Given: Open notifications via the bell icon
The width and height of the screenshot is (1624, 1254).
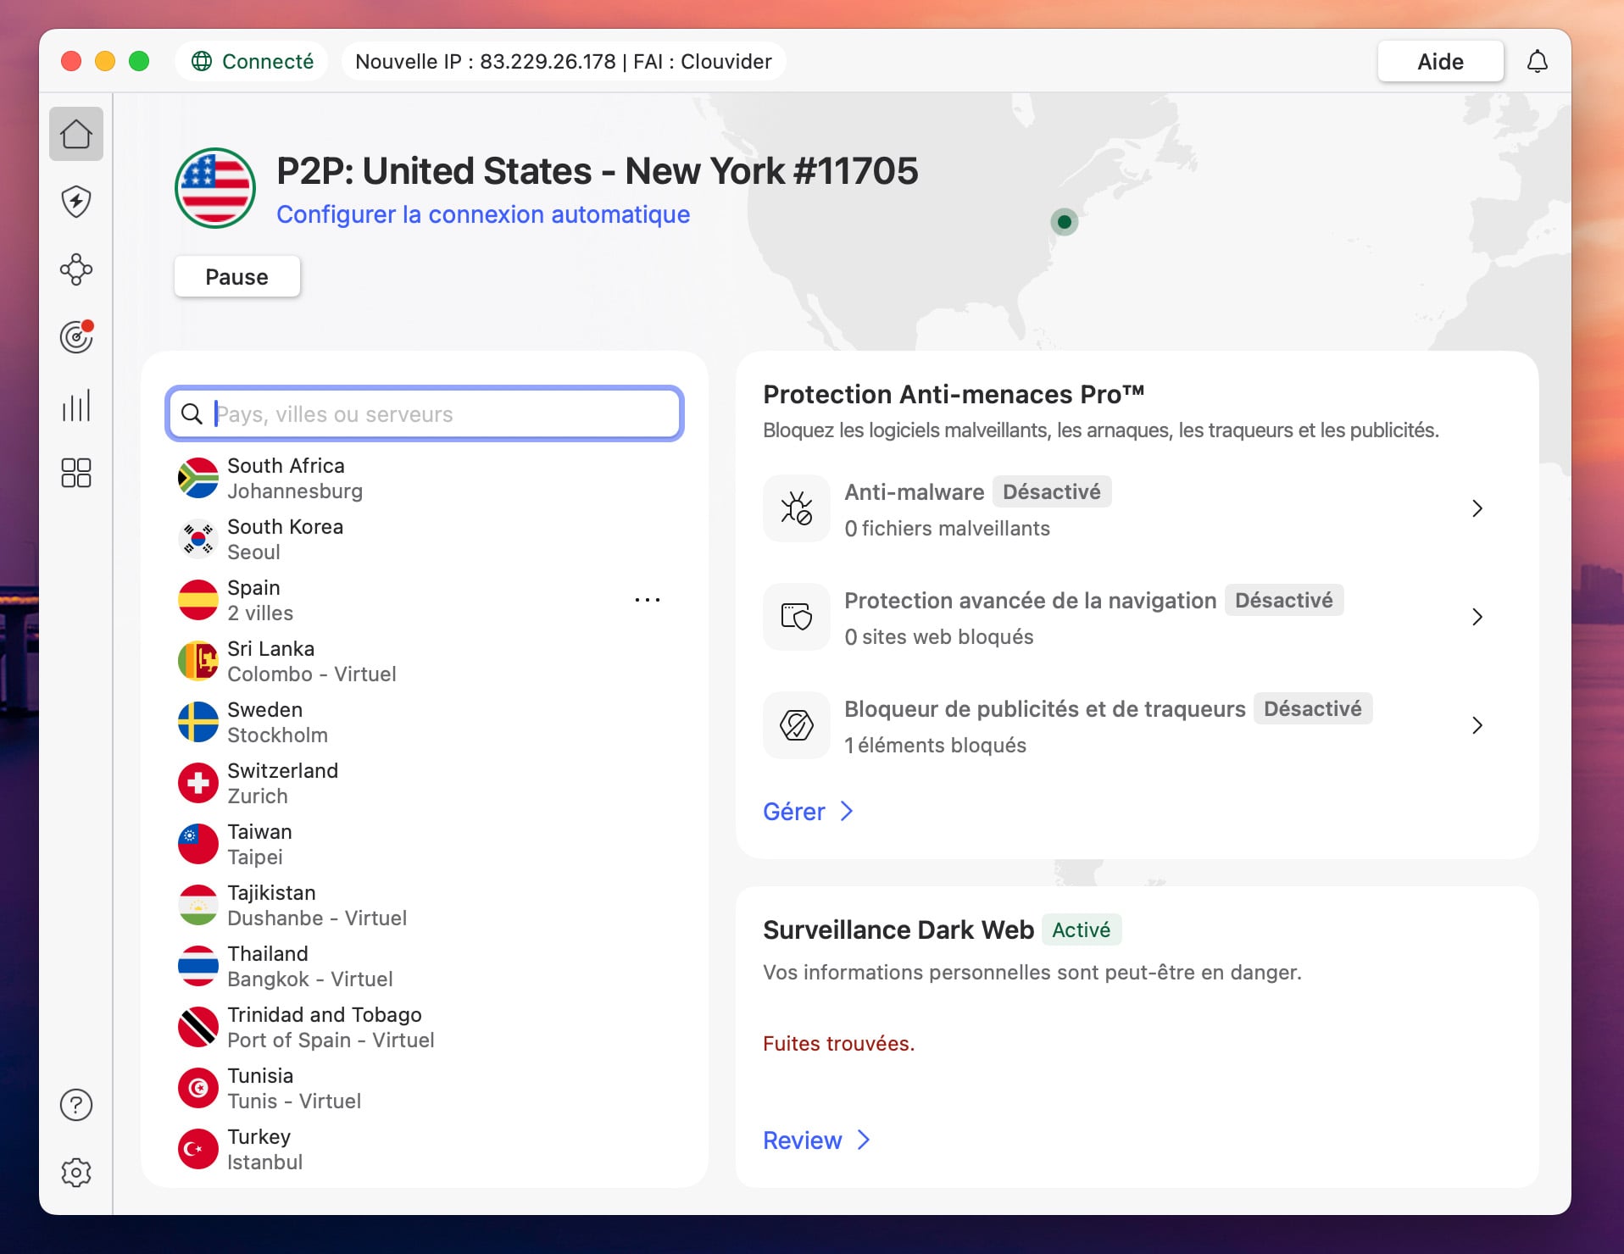Looking at the screenshot, I should coord(1538,61).
